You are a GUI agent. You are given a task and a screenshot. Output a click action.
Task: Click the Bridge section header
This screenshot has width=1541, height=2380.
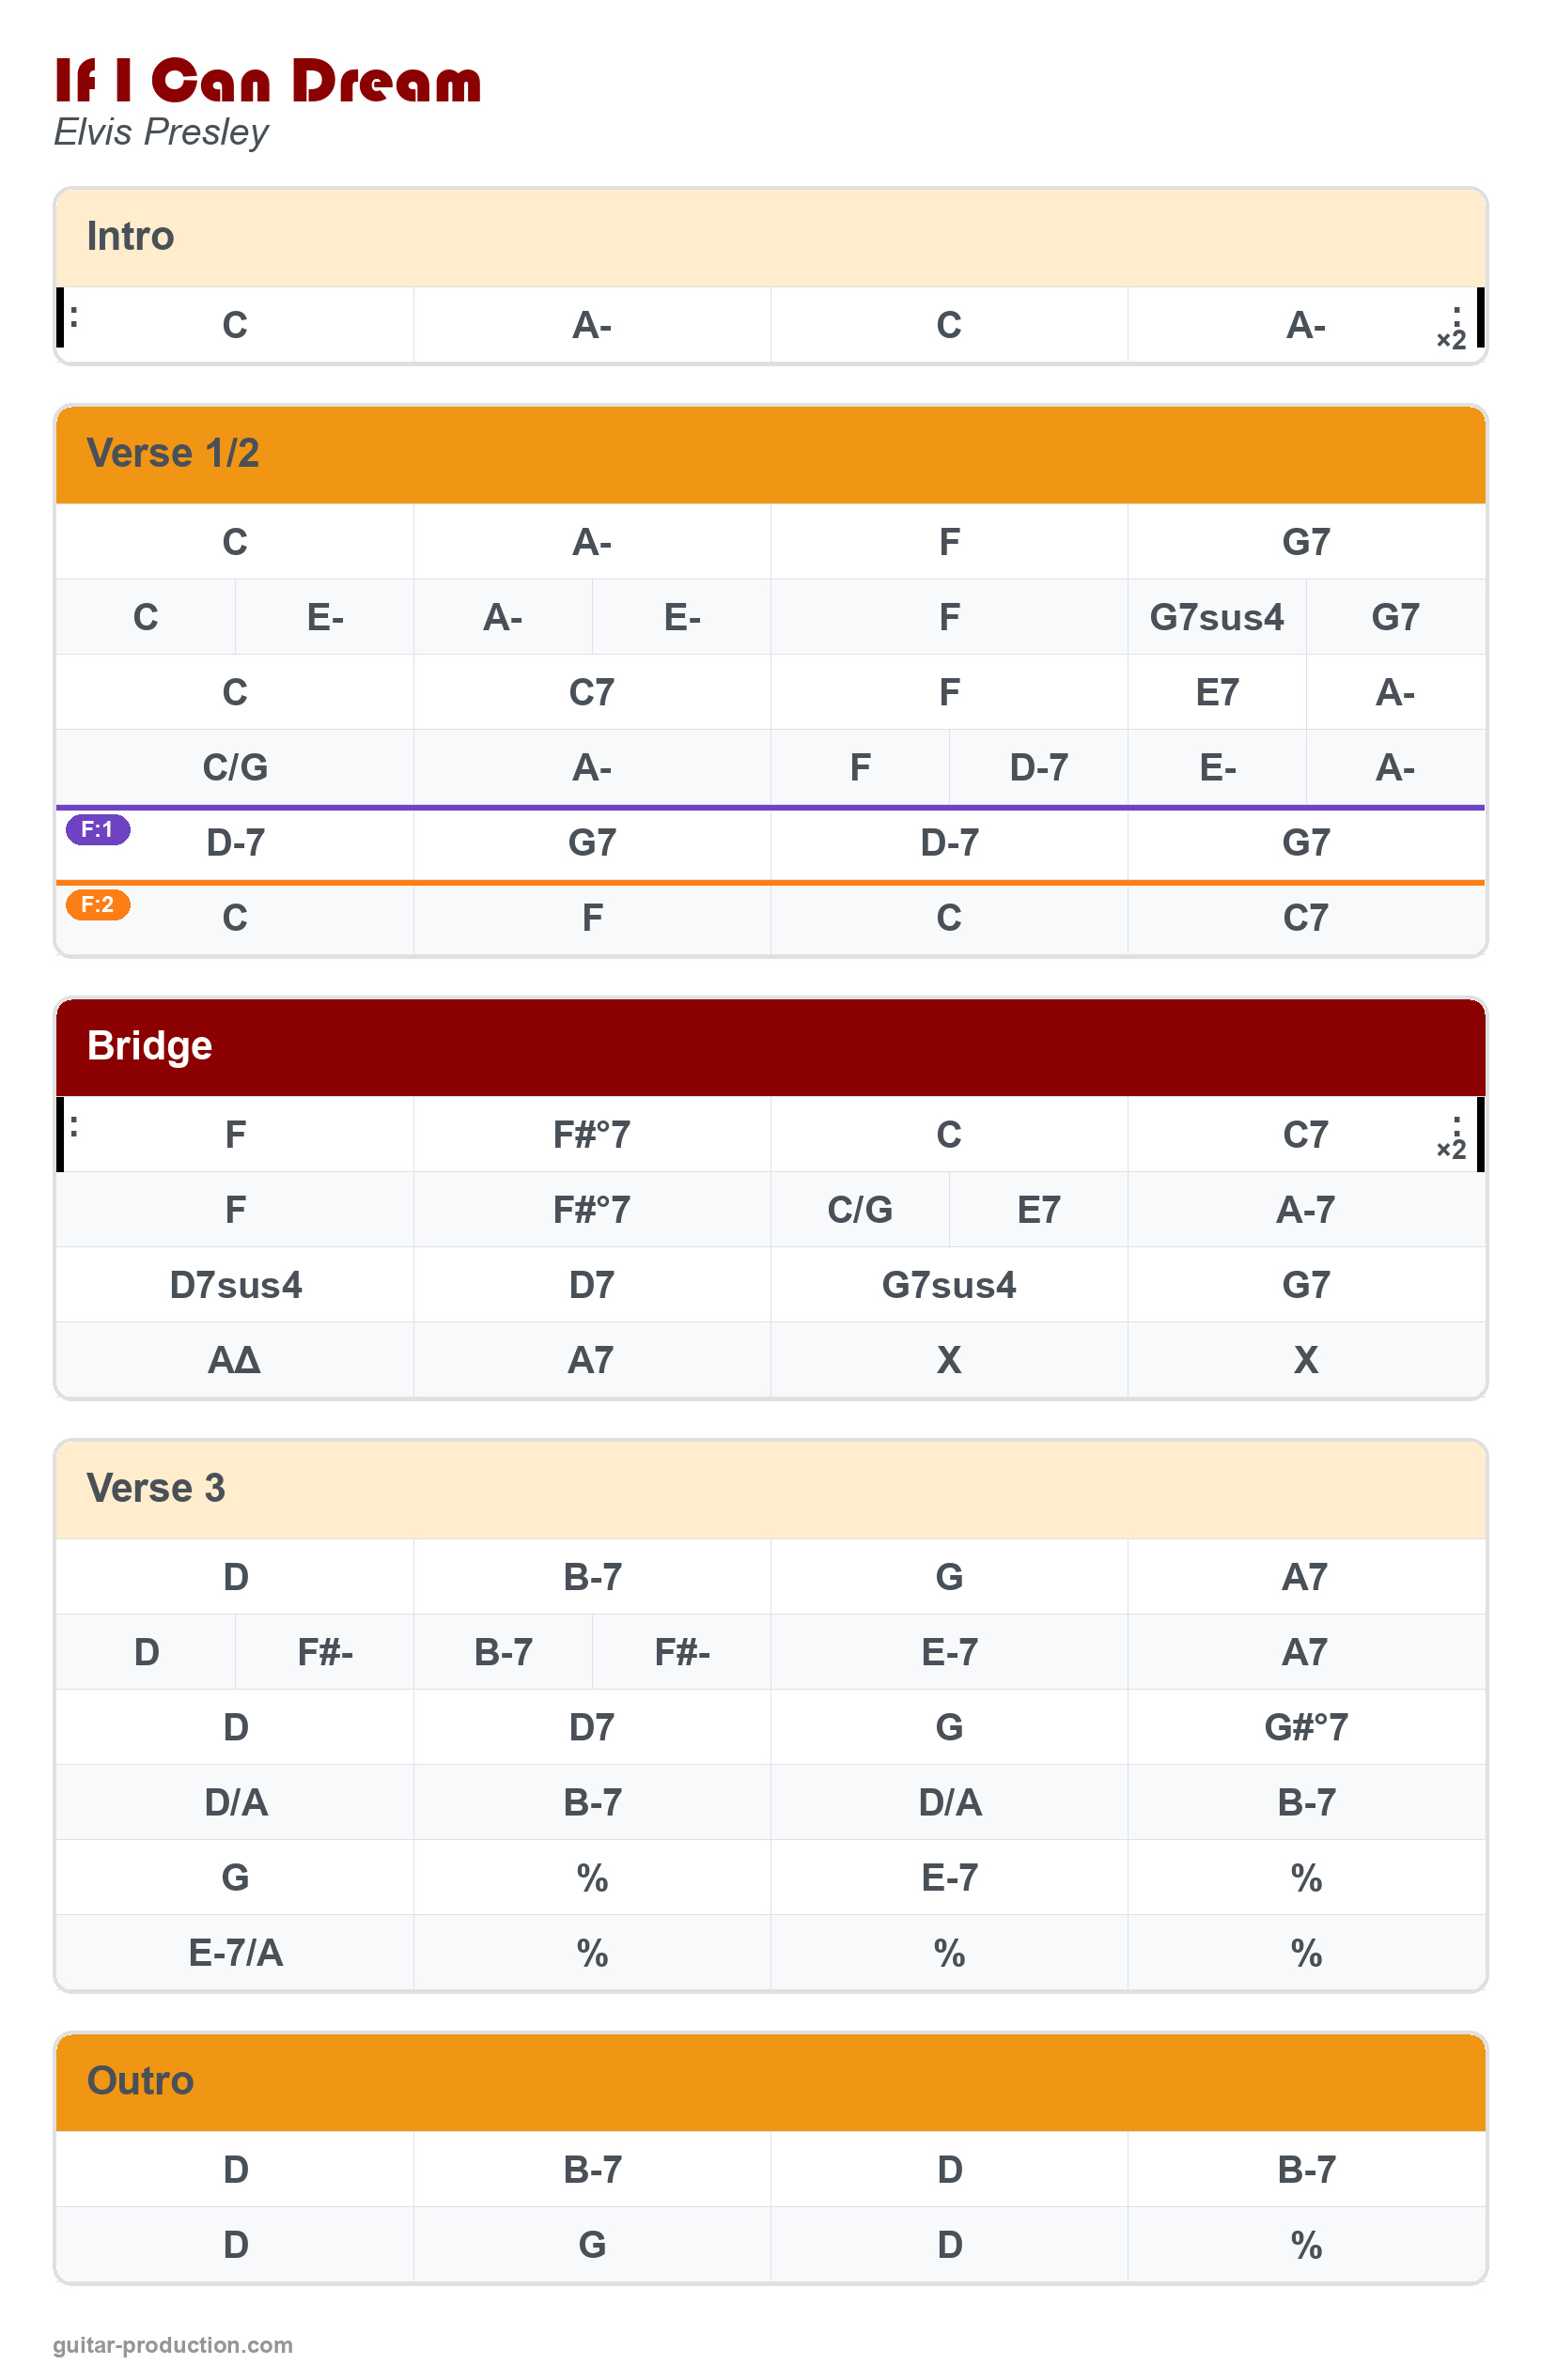[770, 1046]
